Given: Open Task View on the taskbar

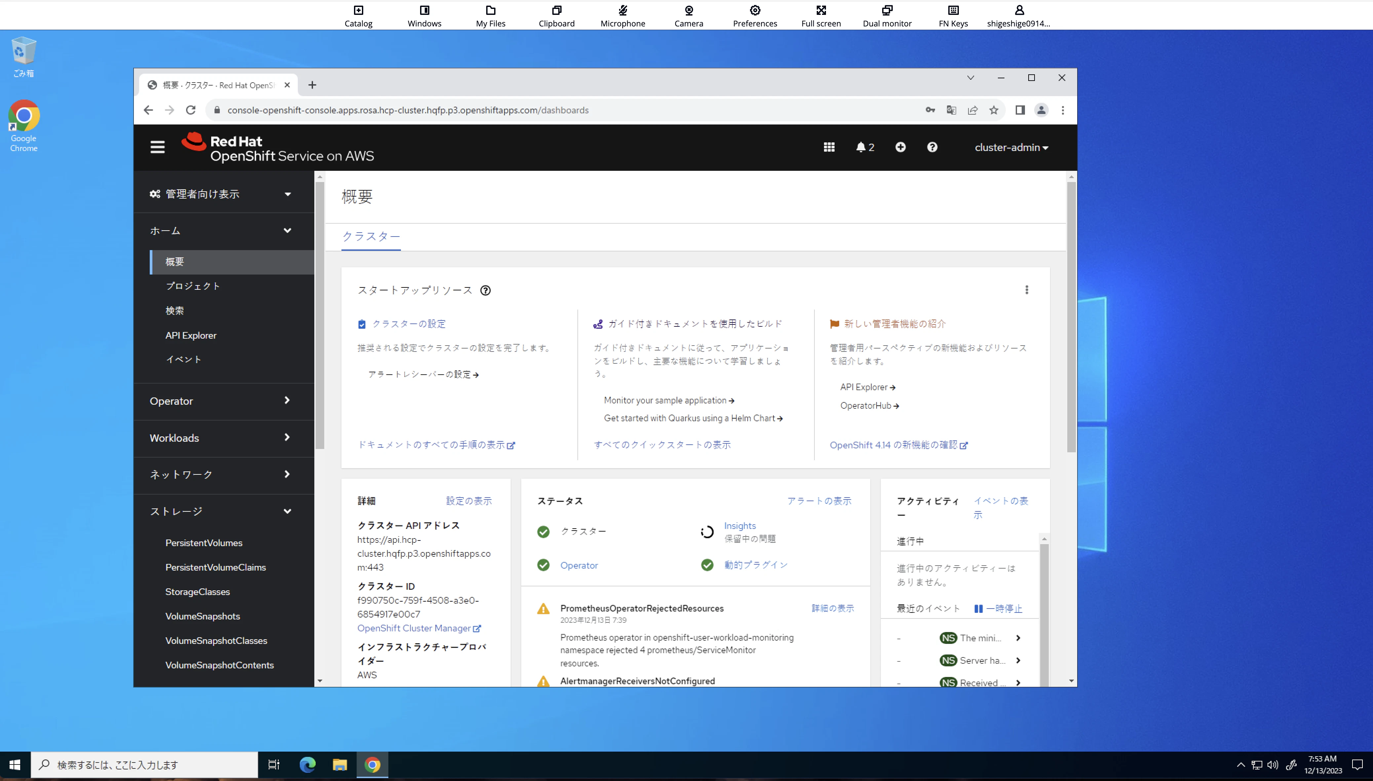Looking at the screenshot, I should tap(274, 765).
